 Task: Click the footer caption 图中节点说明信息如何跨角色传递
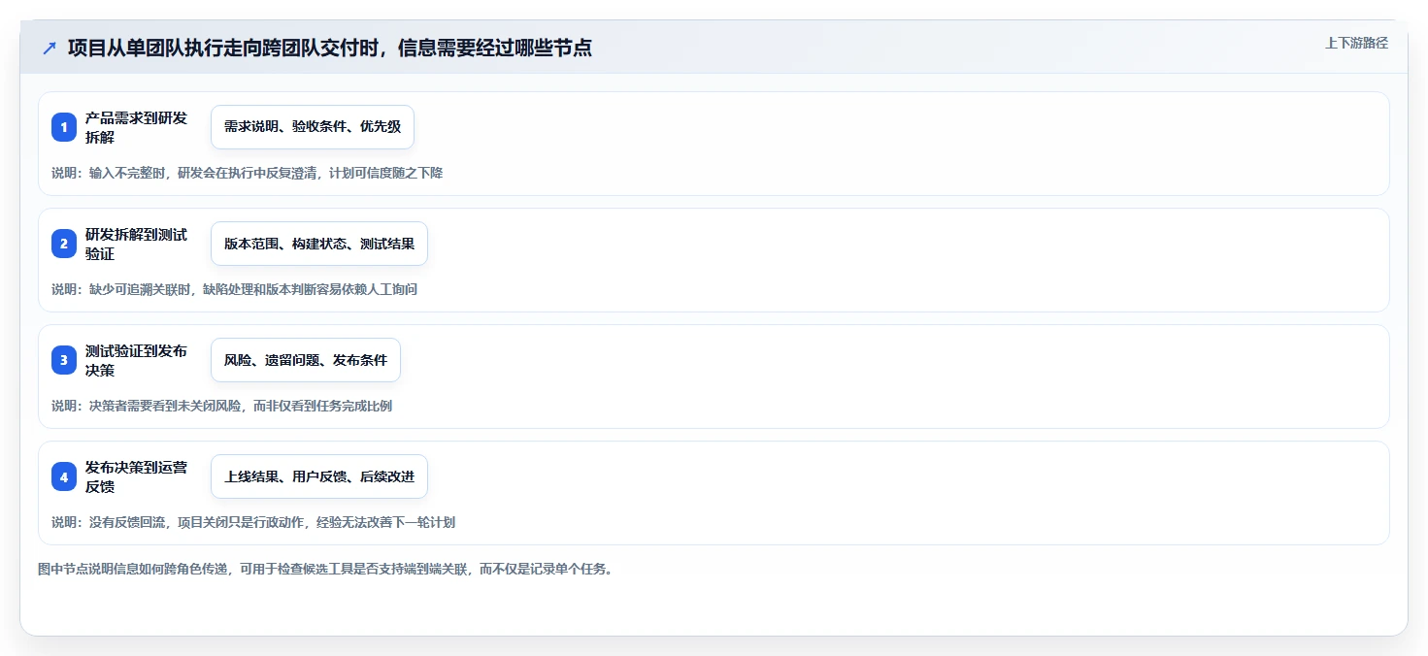[325, 569]
